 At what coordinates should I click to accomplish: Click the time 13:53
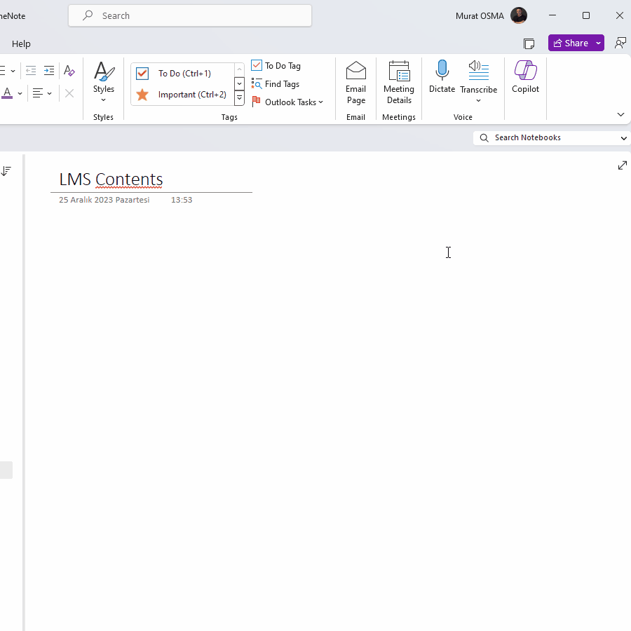point(182,200)
